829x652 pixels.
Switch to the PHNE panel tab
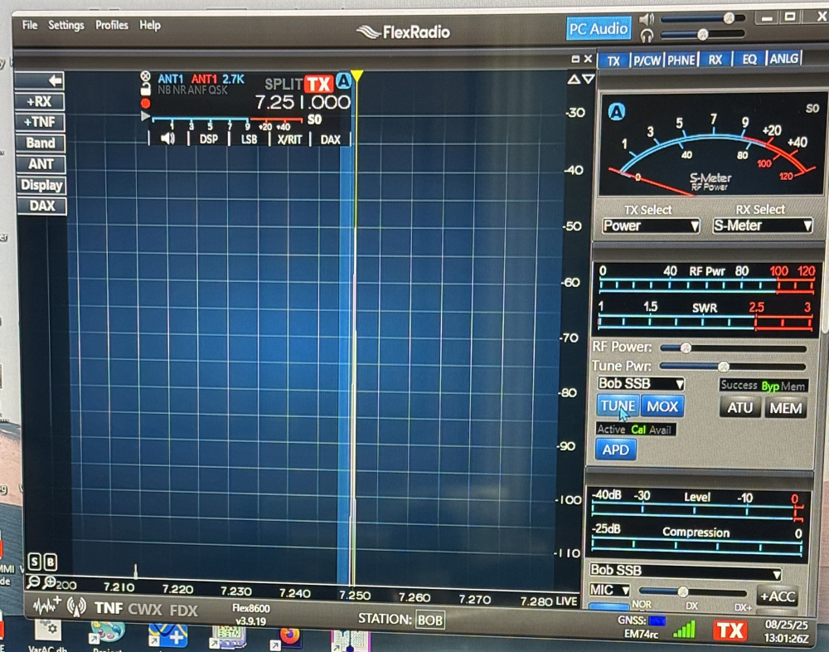pyautogui.click(x=681, y=60)
